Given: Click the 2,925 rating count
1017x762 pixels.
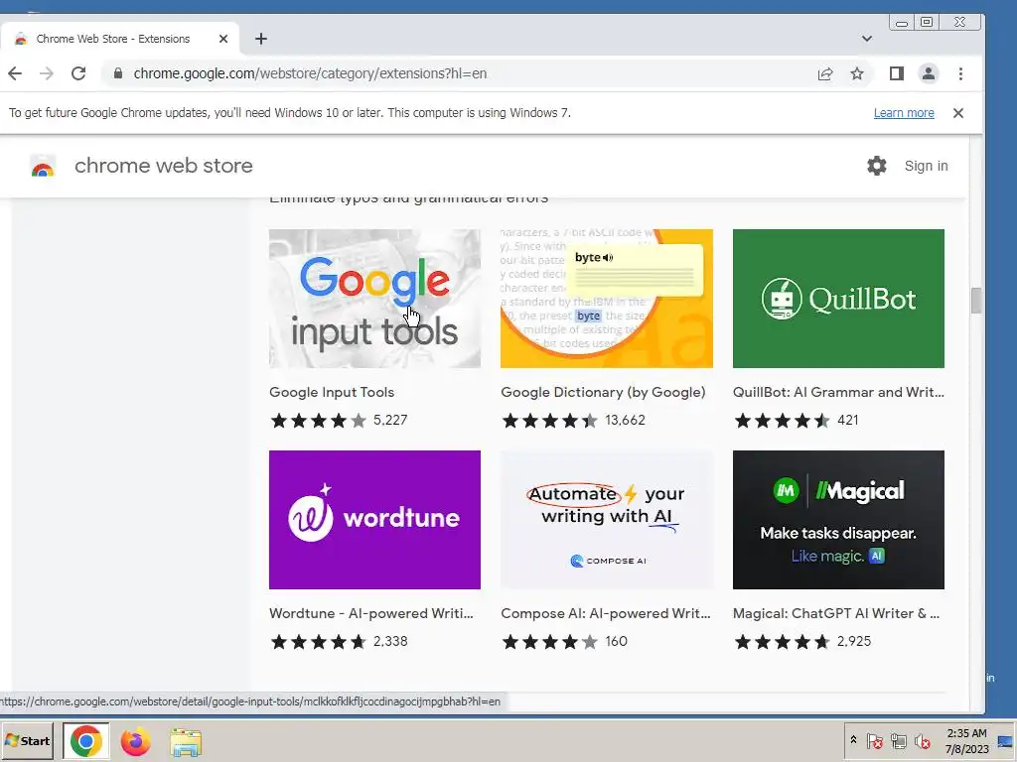Looking at the screenshot, I should click(x=853, y=642).
